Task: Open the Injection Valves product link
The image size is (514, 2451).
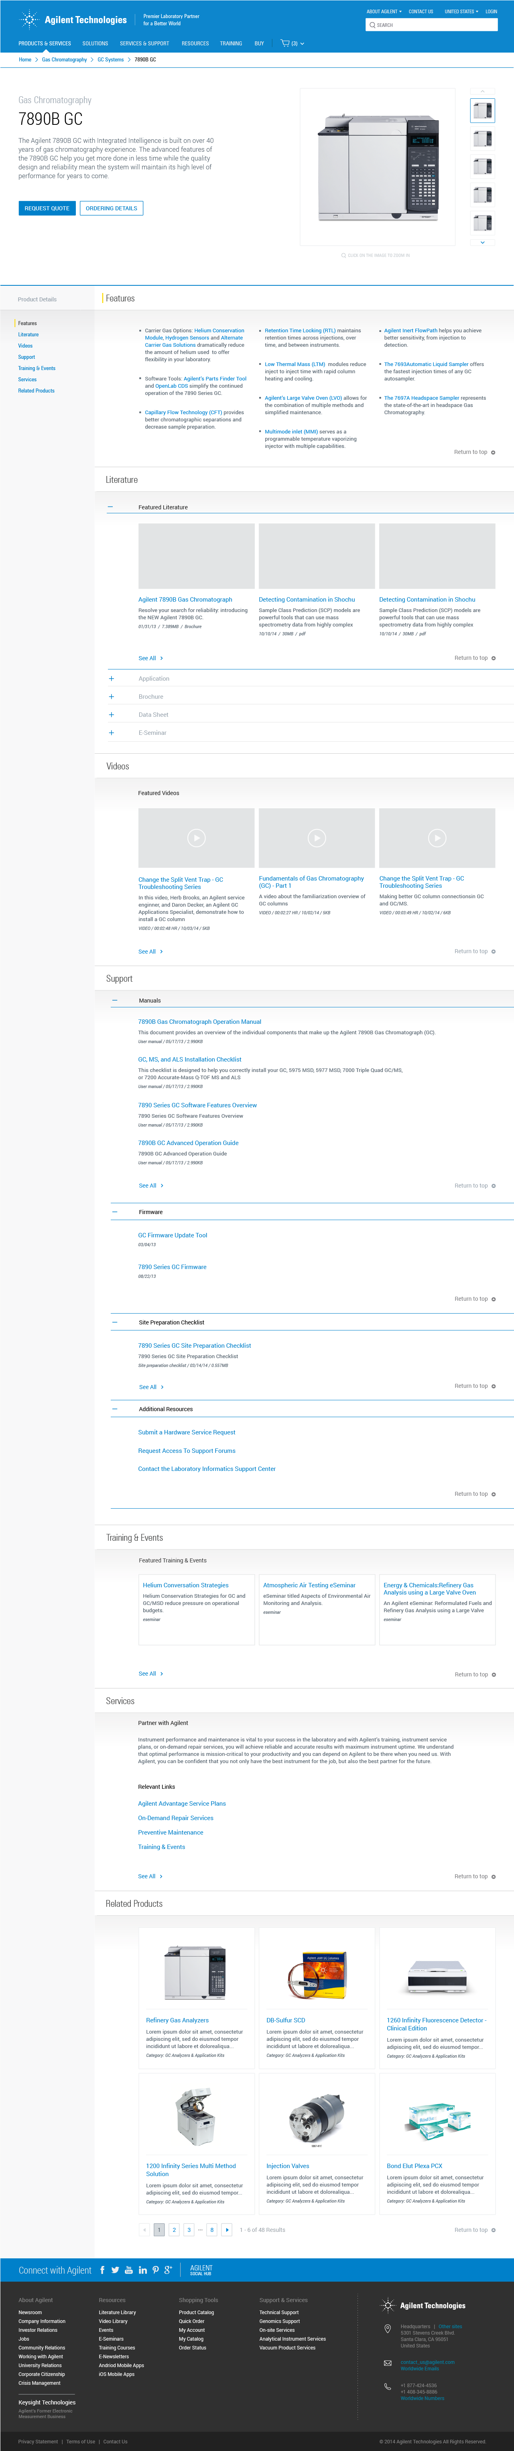Action: tap(287, 2166)
